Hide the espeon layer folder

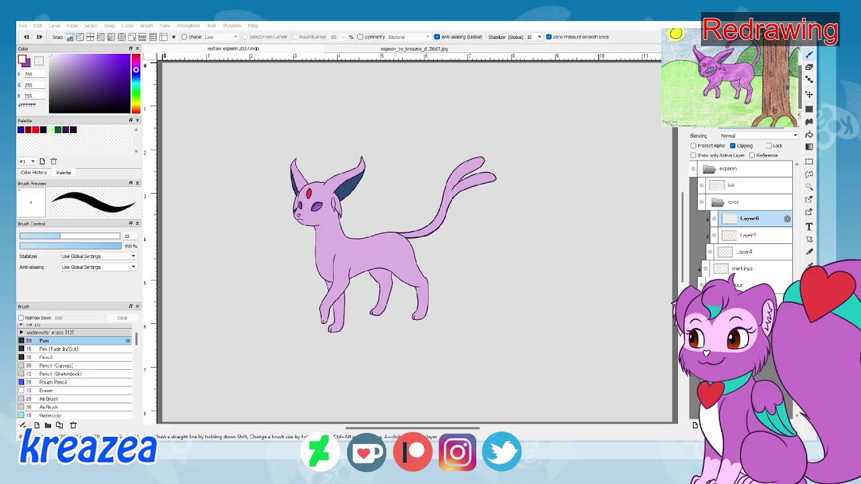click(694, 169)
